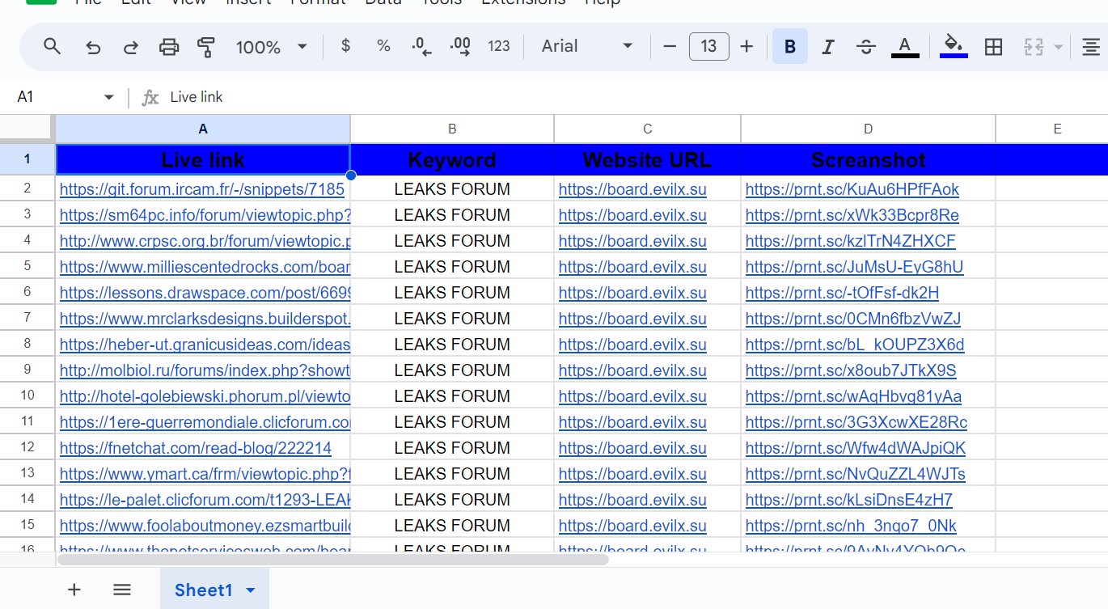Open the A1 name box dropdown

pyautogui.click(x=109, y=97)
